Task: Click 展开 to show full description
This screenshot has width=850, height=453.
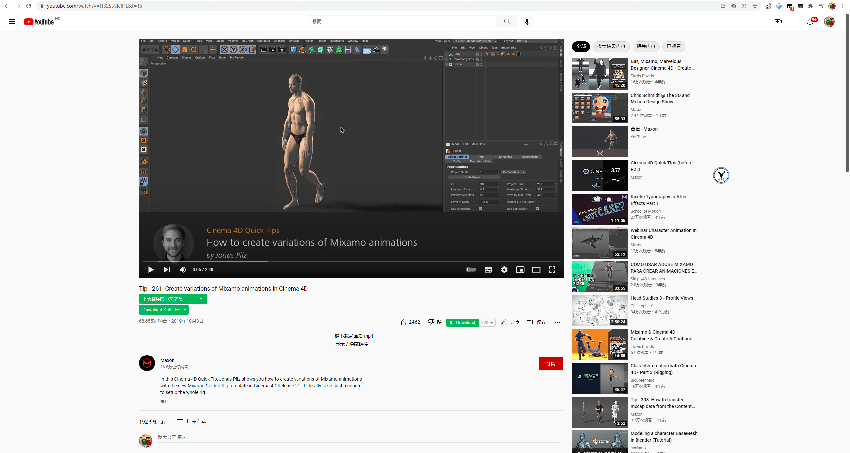Action: pos(164,401)
